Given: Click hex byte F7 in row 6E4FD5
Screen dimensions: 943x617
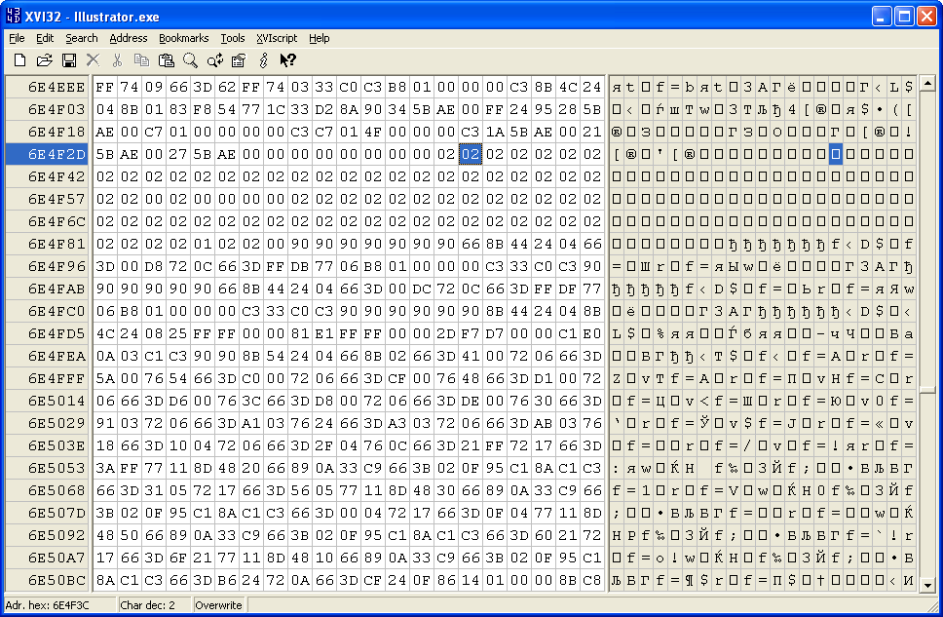Looking at the screenshot, I should tap(471, 333).
